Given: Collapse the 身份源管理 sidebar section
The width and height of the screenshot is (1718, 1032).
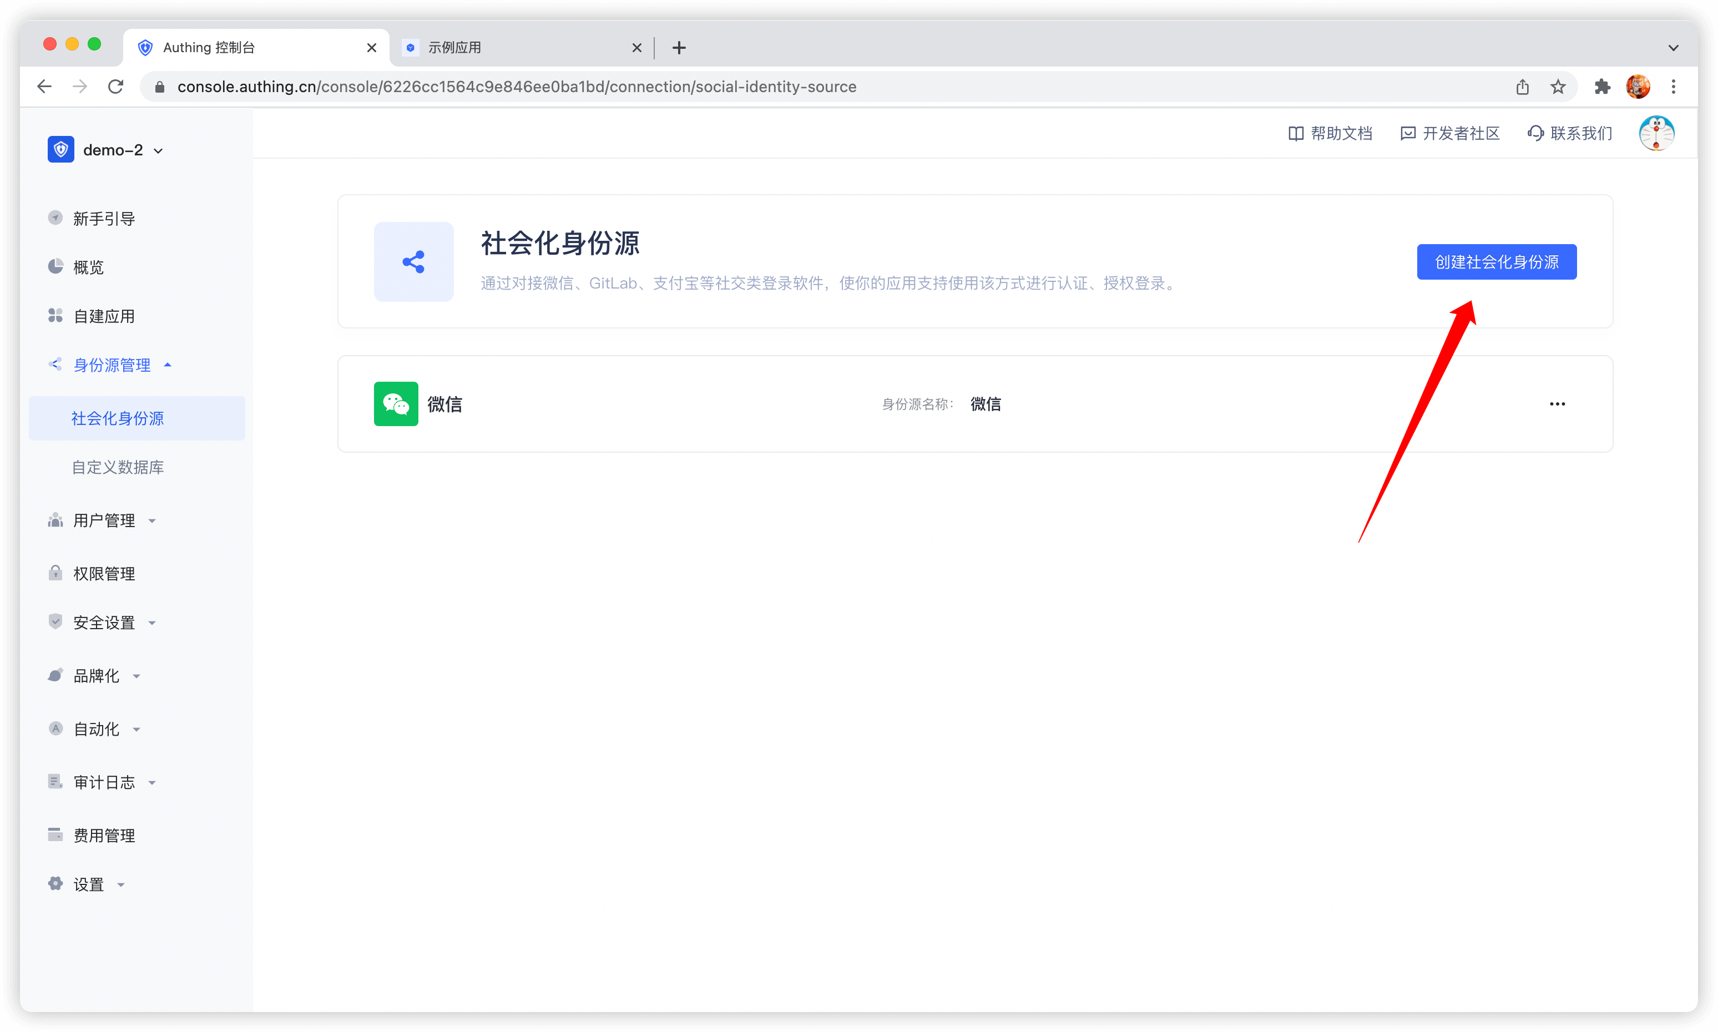Looking at the screenshot, I should point(112,365).
